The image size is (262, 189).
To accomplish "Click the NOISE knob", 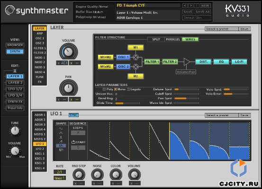I will [97, 175].
